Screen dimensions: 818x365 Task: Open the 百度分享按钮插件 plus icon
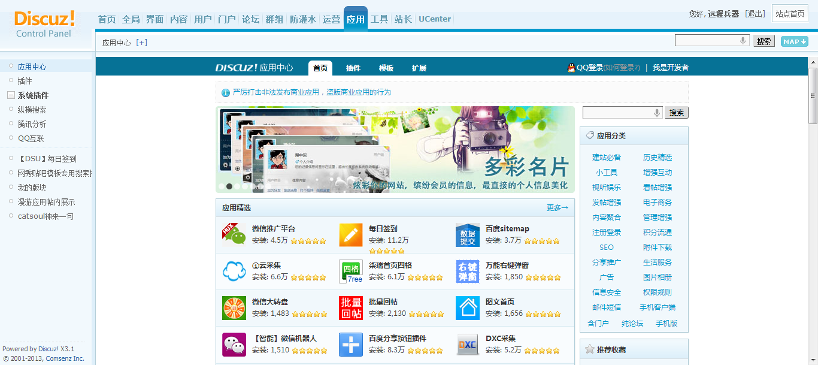coord(351,345)
